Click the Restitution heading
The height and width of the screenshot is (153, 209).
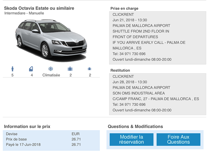pyautogui.click(x=120, y=70)
